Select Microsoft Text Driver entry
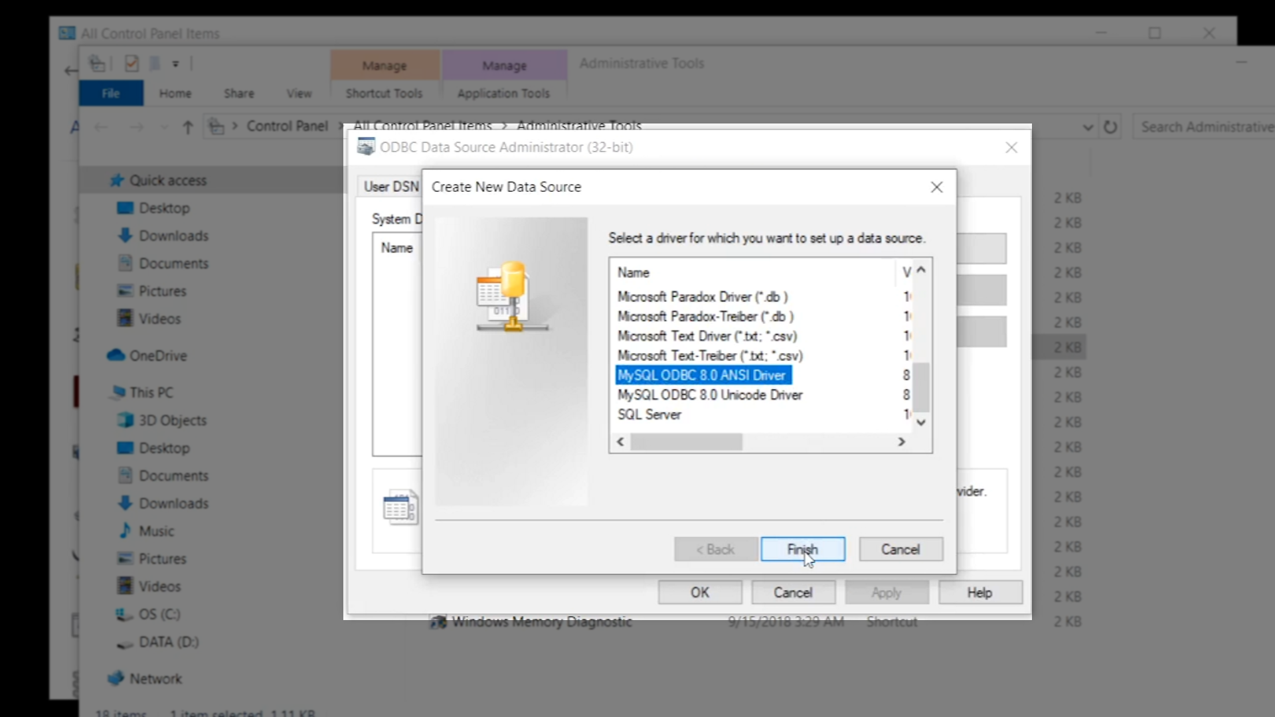The width and height of the screenshot is (1275, 717). (x=707, y=336)
